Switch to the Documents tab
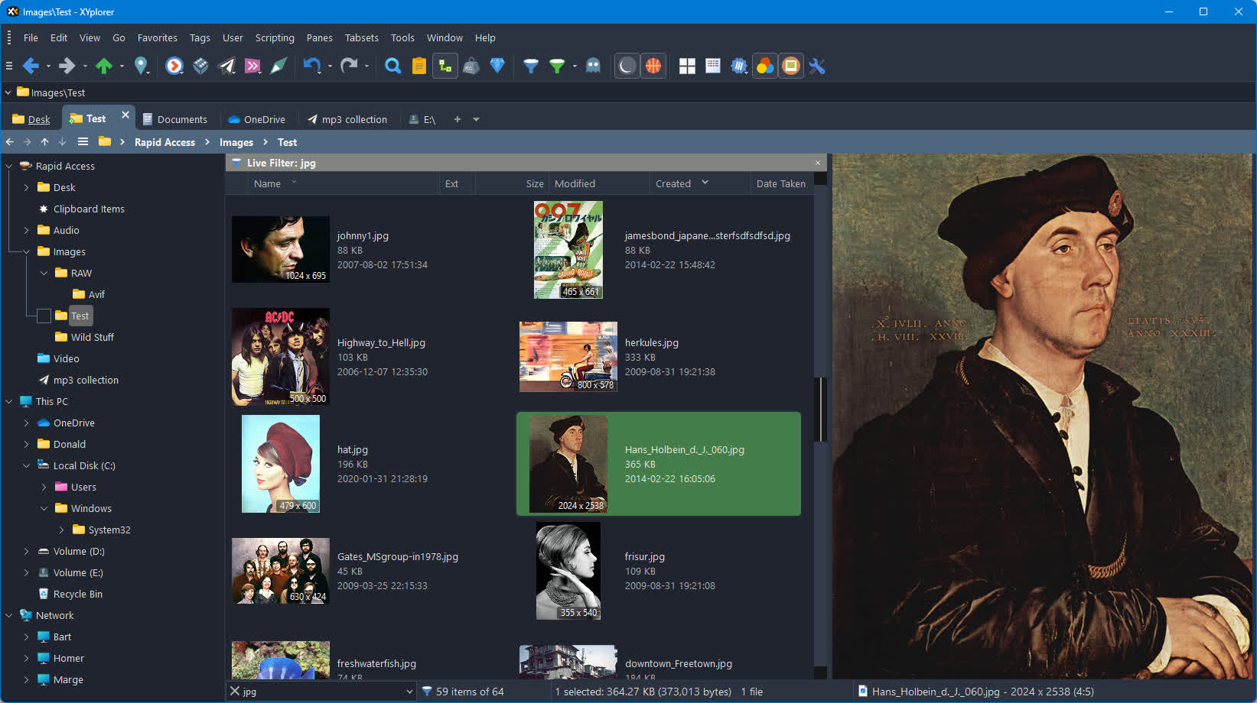Screen dimensions: 1257x703 182,119
